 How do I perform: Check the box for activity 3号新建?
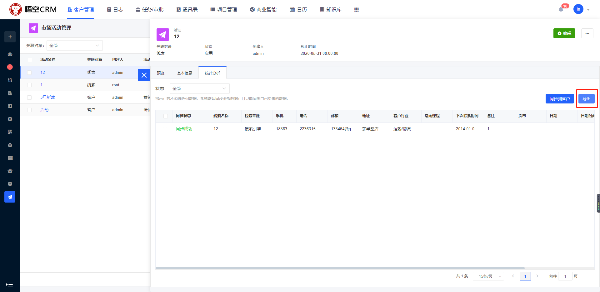coord(29,98)
